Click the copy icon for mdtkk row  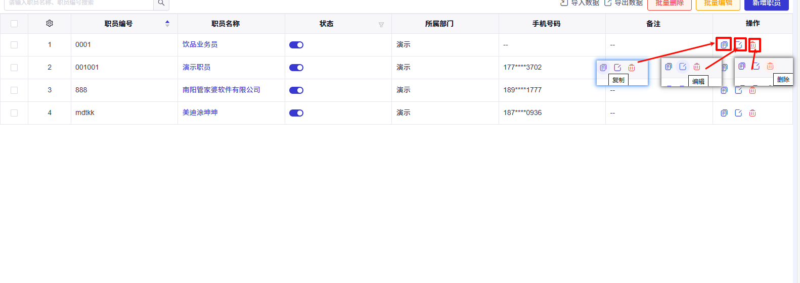tap(724, 113)
